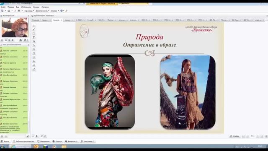Open the Правка menu

pyautogui.click(x=10, y=7)
